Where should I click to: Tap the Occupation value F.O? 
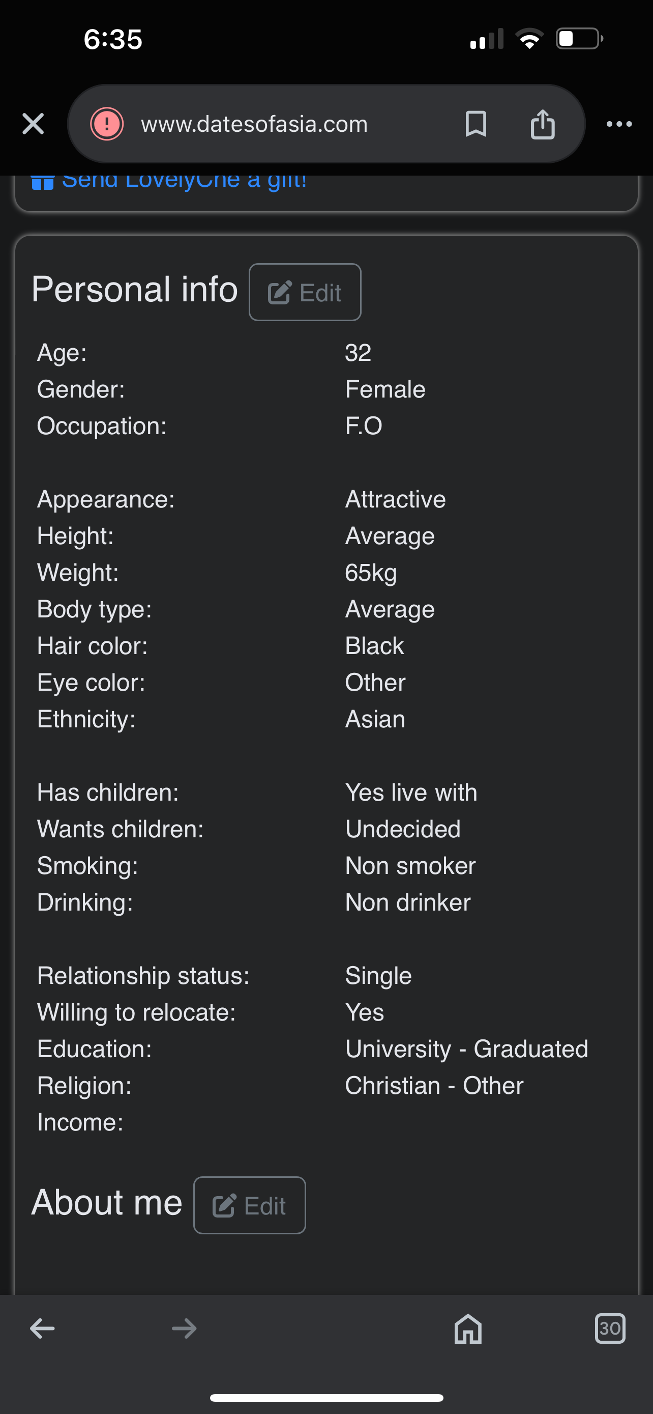pos(364,426)
